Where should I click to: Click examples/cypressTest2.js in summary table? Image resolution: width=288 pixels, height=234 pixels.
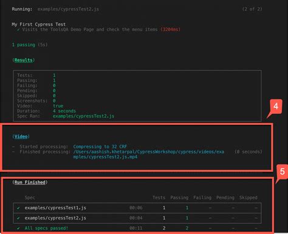coord(55,218)
